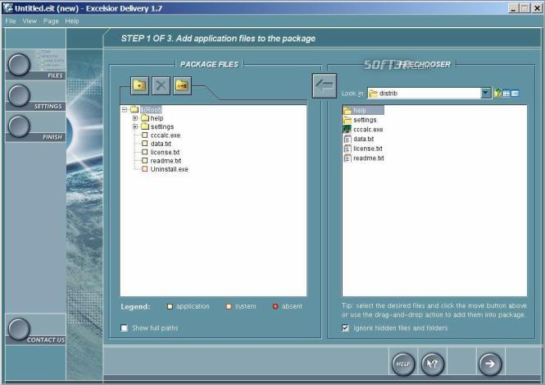The height and width of the screenshot is (385, 545).
Task: Minimize the Excelsior Delivery window
Action: (x=513, y=8)
